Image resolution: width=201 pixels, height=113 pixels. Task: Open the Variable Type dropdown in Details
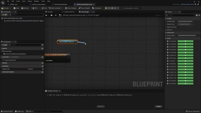pos(184,24)
